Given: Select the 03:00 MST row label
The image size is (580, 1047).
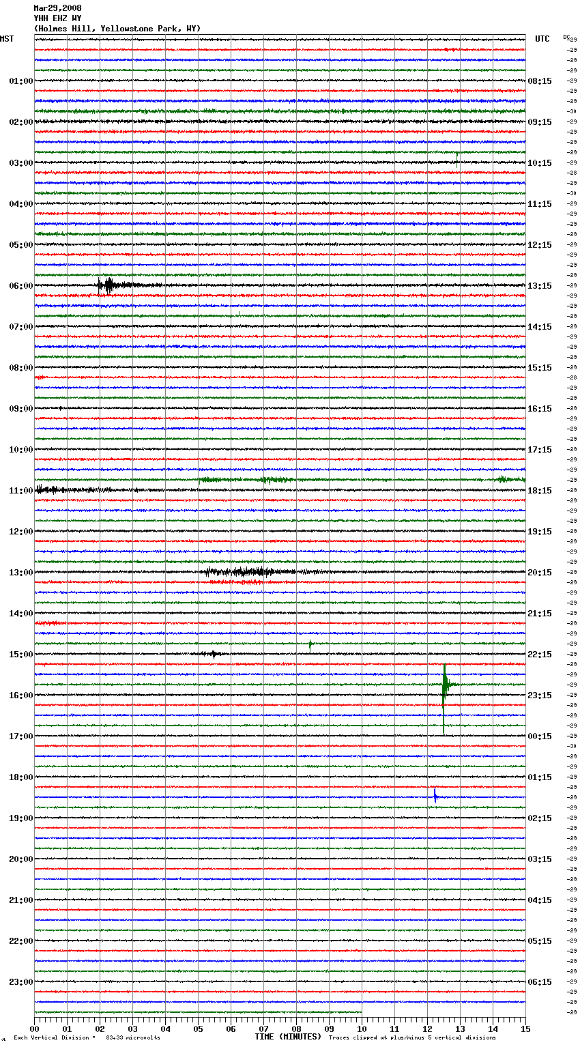Looking at the screenshot, I should 20,163.
